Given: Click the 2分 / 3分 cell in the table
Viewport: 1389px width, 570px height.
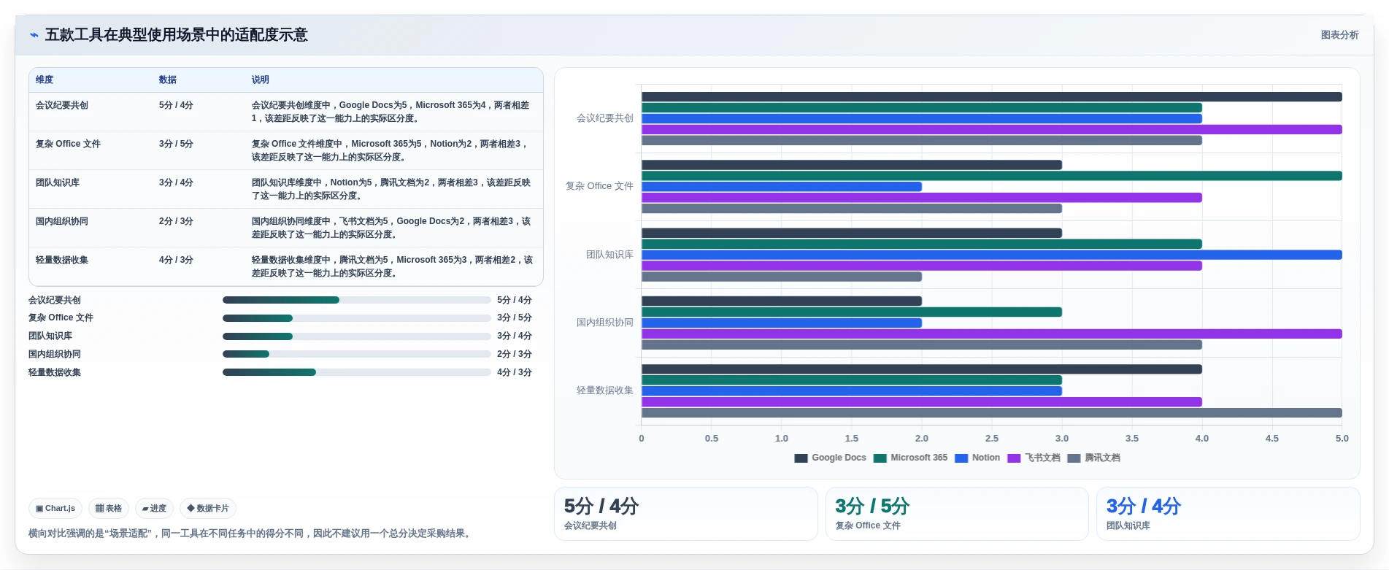Looking at the screenshot, I should coord(176,221).
